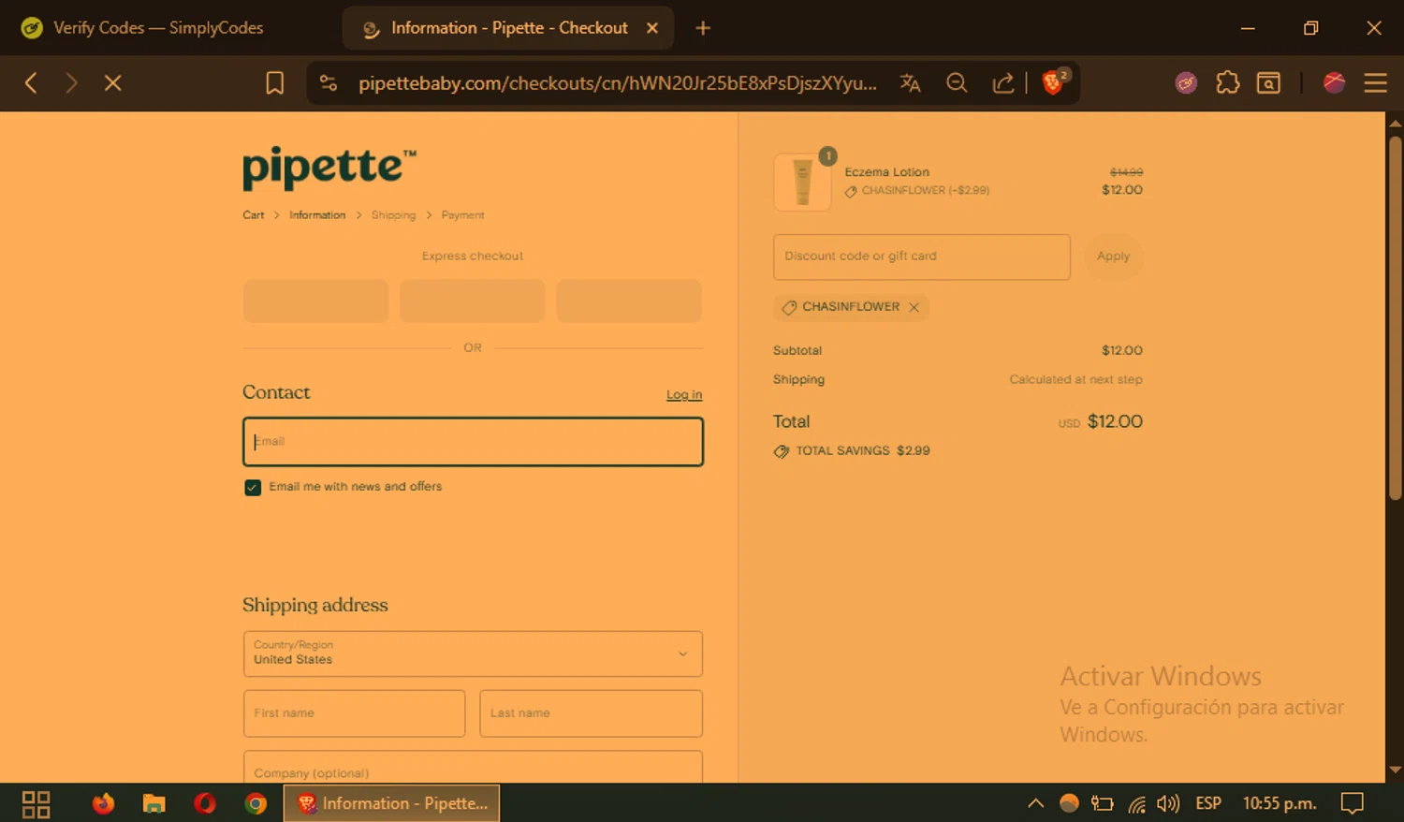The width and height of the screenshot is (1404, 822).
Task: Click the First name field
Action: (x=354, y=713)
